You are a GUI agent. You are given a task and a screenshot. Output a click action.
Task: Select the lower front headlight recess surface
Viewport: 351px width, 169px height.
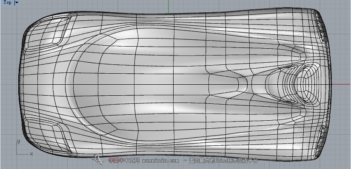61,138
